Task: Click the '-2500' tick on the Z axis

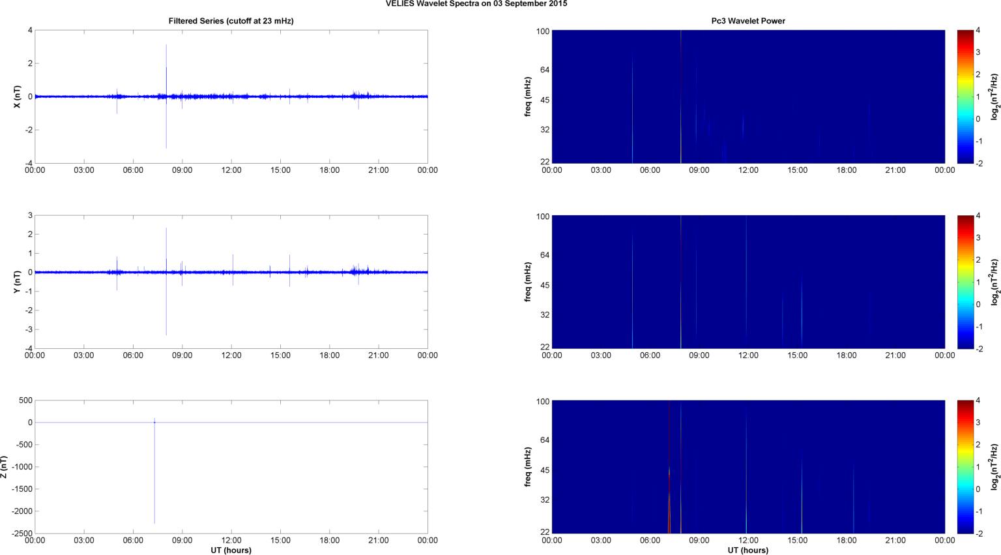Action: click(20, 533)
